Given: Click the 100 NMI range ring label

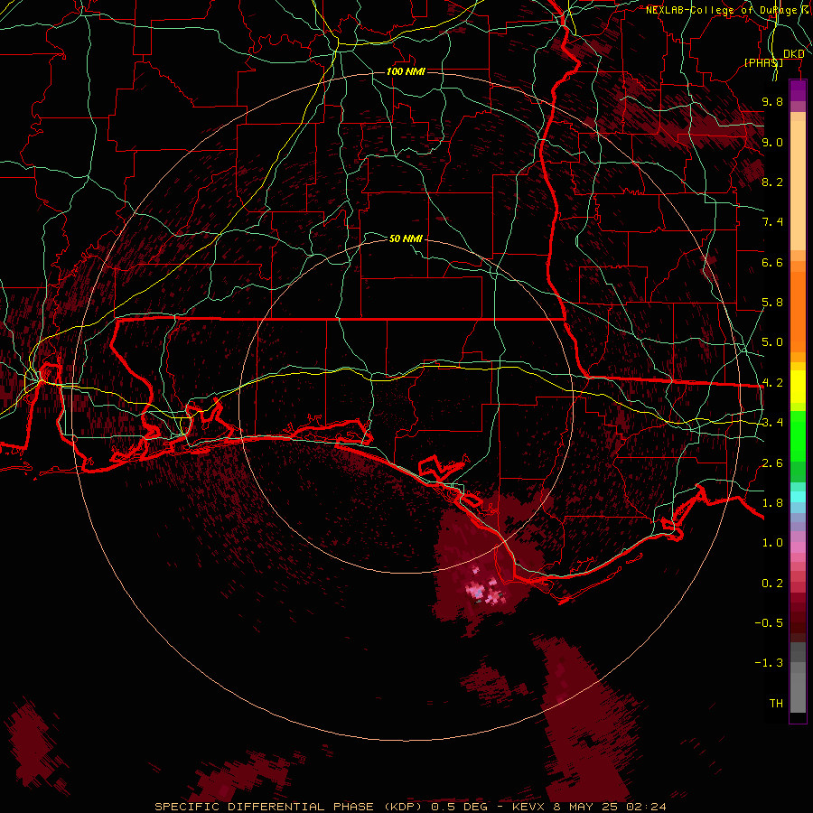Looking at the screenshot, I should tap(406, 71).
